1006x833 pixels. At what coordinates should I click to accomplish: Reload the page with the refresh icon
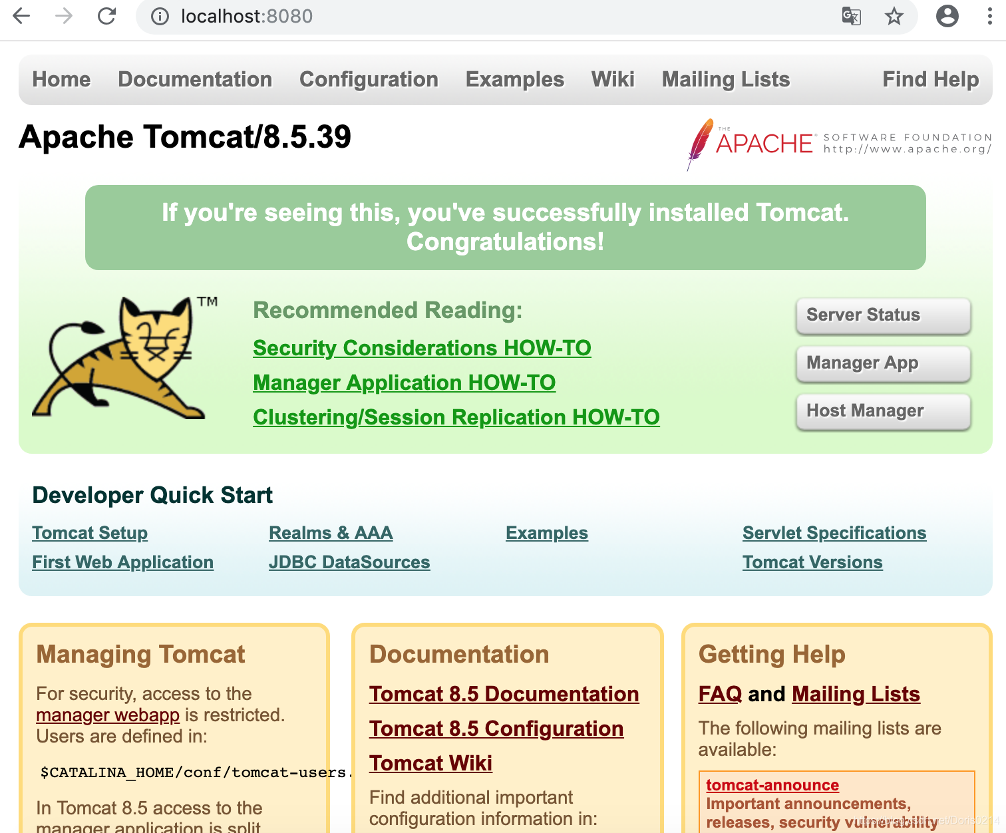tap(107, 16)
